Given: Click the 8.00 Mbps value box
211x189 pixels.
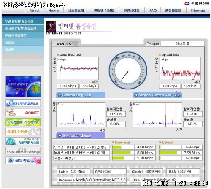Looking at the screenshot, I should (x=145, y=153).
